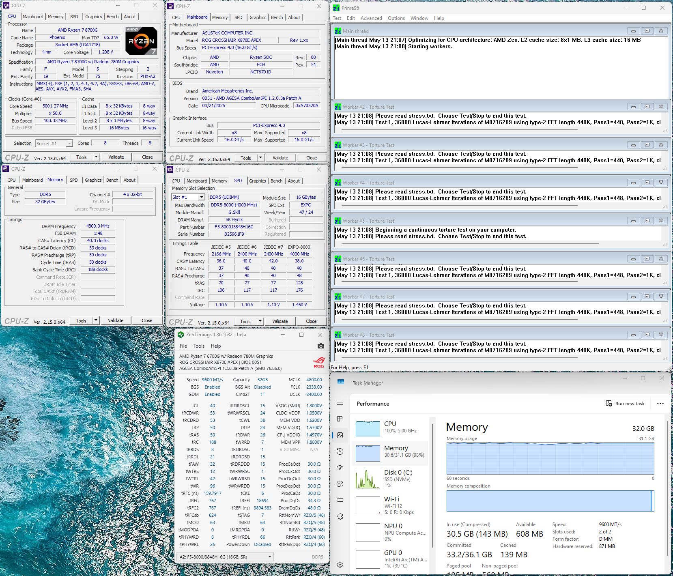Open Tools dropdown arrow in CPU-Z CPU window
Image resolution: width=673 pixels, height=576 pixels.
[96, 157]
